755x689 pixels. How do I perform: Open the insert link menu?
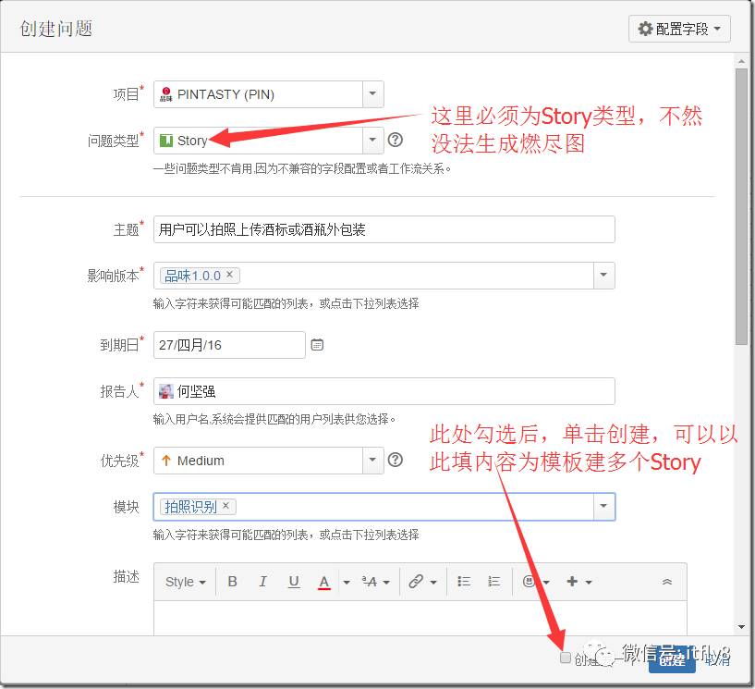pos(422,582)
